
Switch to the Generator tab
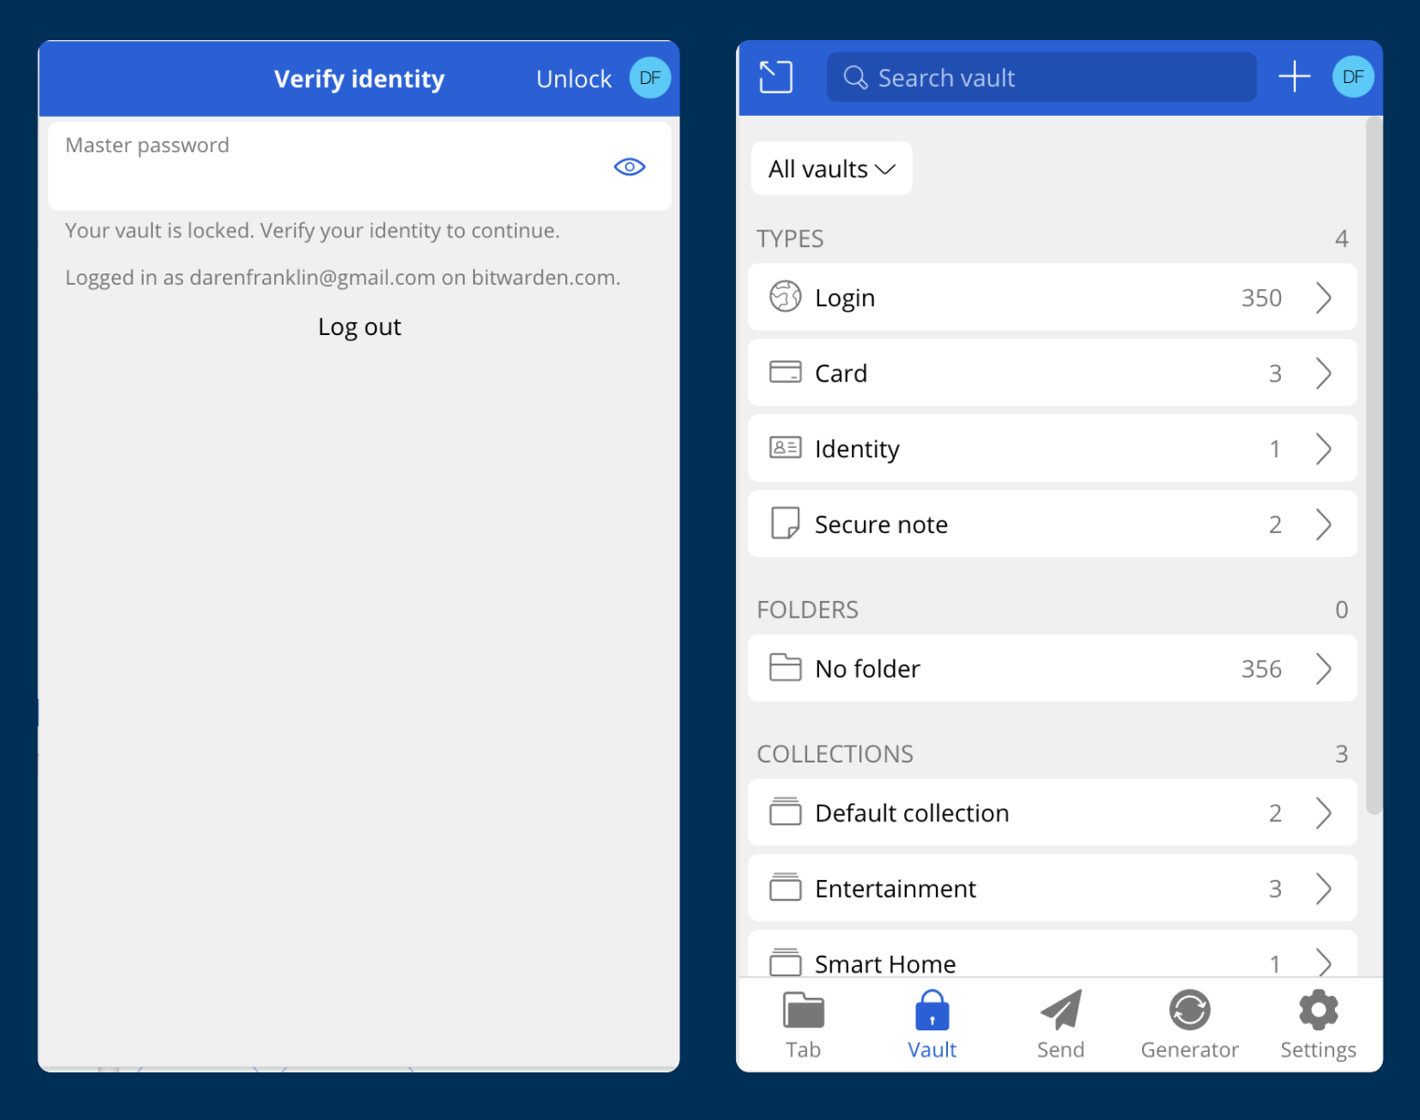click(x=1190, y=1025)
